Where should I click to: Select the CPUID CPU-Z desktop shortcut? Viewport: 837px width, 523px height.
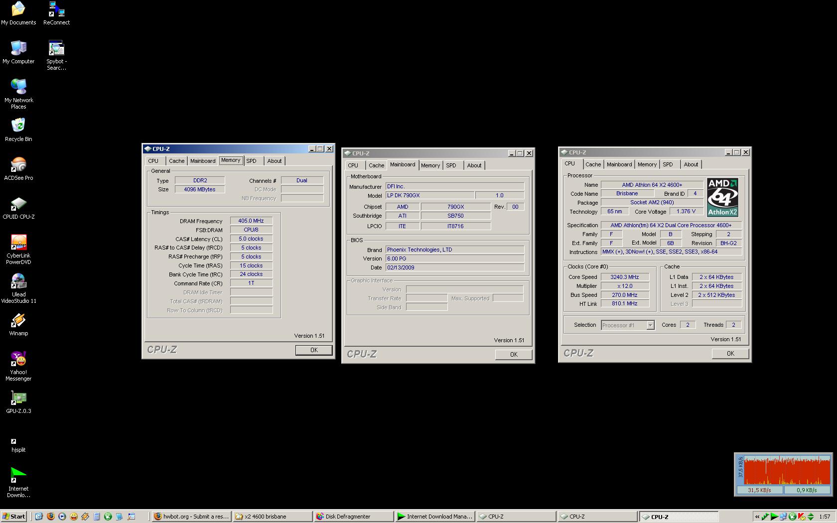(x=18, y=208)
